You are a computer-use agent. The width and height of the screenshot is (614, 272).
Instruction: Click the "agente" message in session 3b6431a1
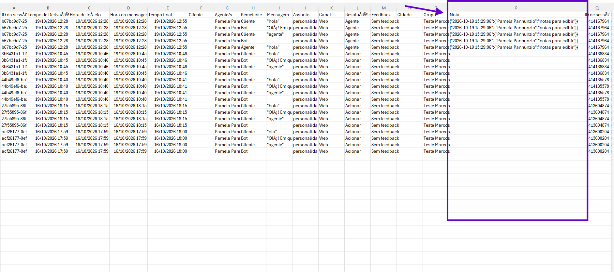(x=279, y=67)
